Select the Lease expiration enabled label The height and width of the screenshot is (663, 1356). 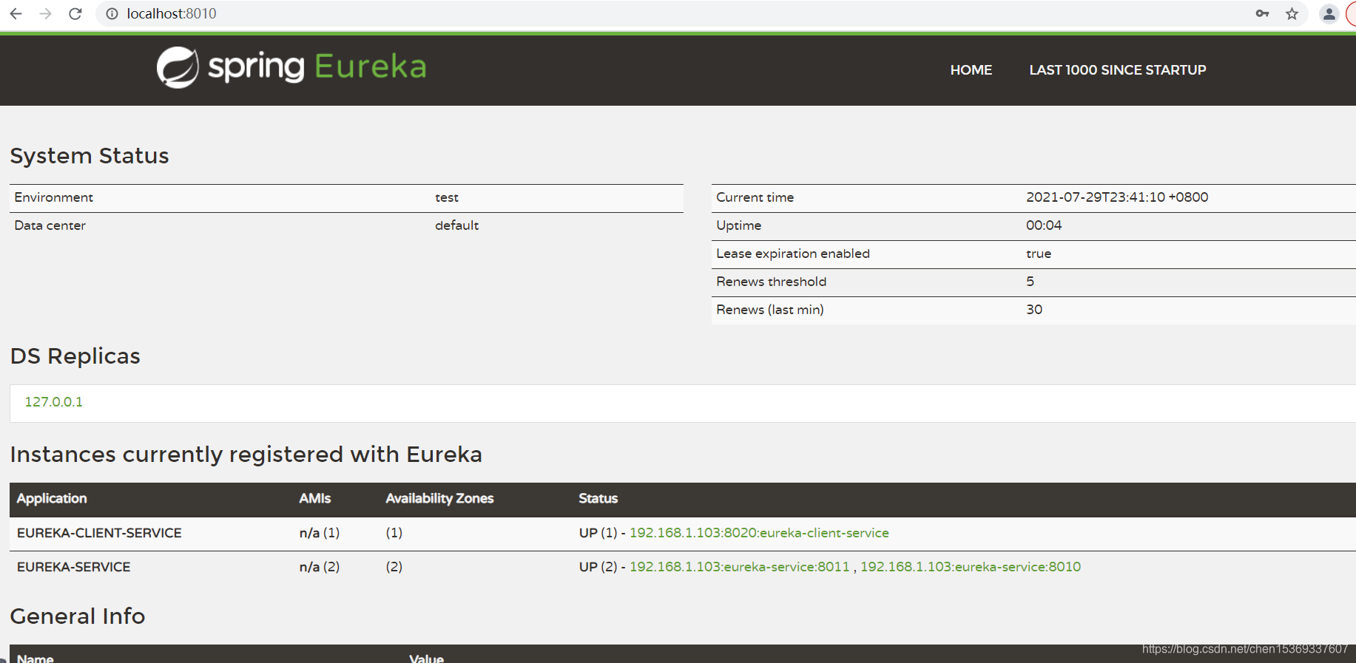pyautogui.click(x=792, y=254)
